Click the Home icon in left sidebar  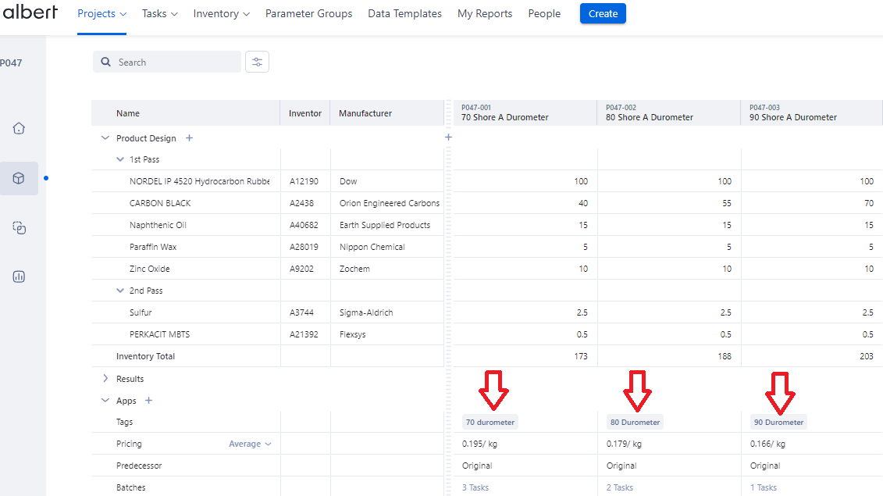pos(20,128)
